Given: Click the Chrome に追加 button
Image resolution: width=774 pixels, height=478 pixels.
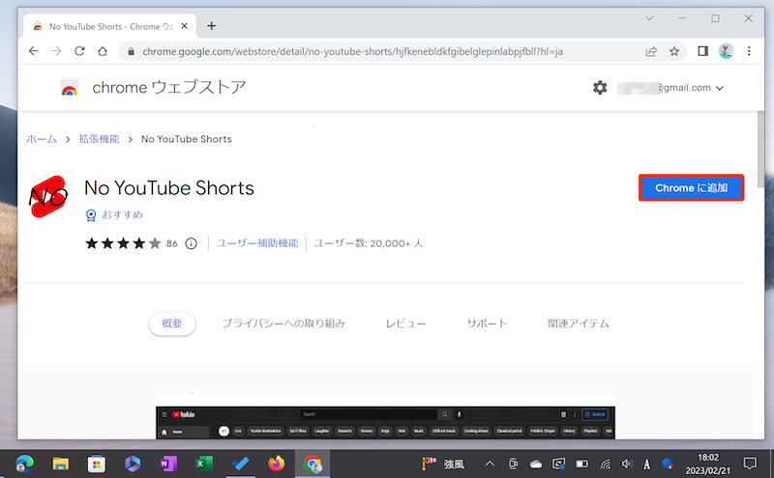Looking at the screenshot, I should pyautogui.click(x=691, y=187).
